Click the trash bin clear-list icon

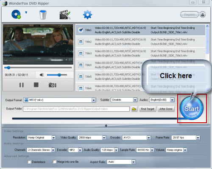point(43,14)
